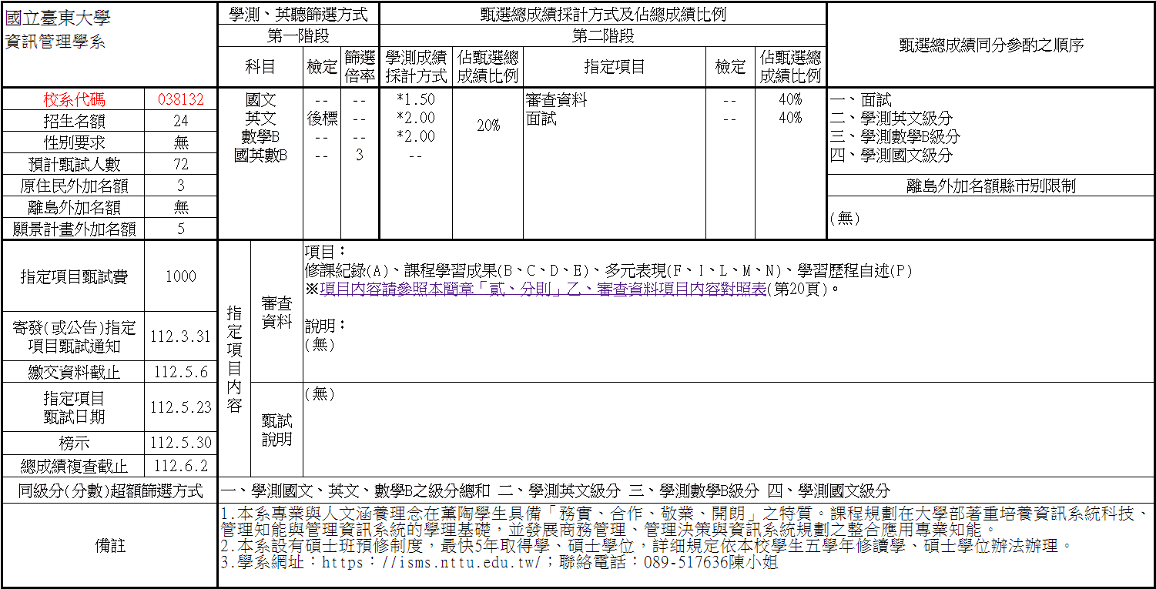1156x589 pixels.
Task: Click the date 112.5.30
Action: 181,443
